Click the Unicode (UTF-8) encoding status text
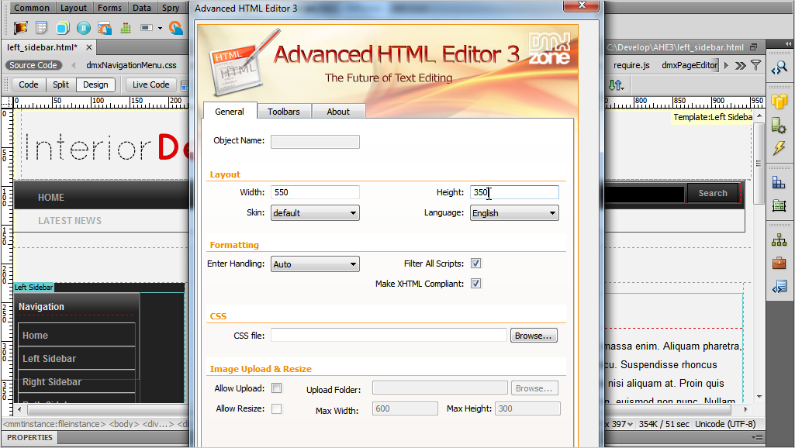This screenshot has width=795, height=448. (725, 424)
